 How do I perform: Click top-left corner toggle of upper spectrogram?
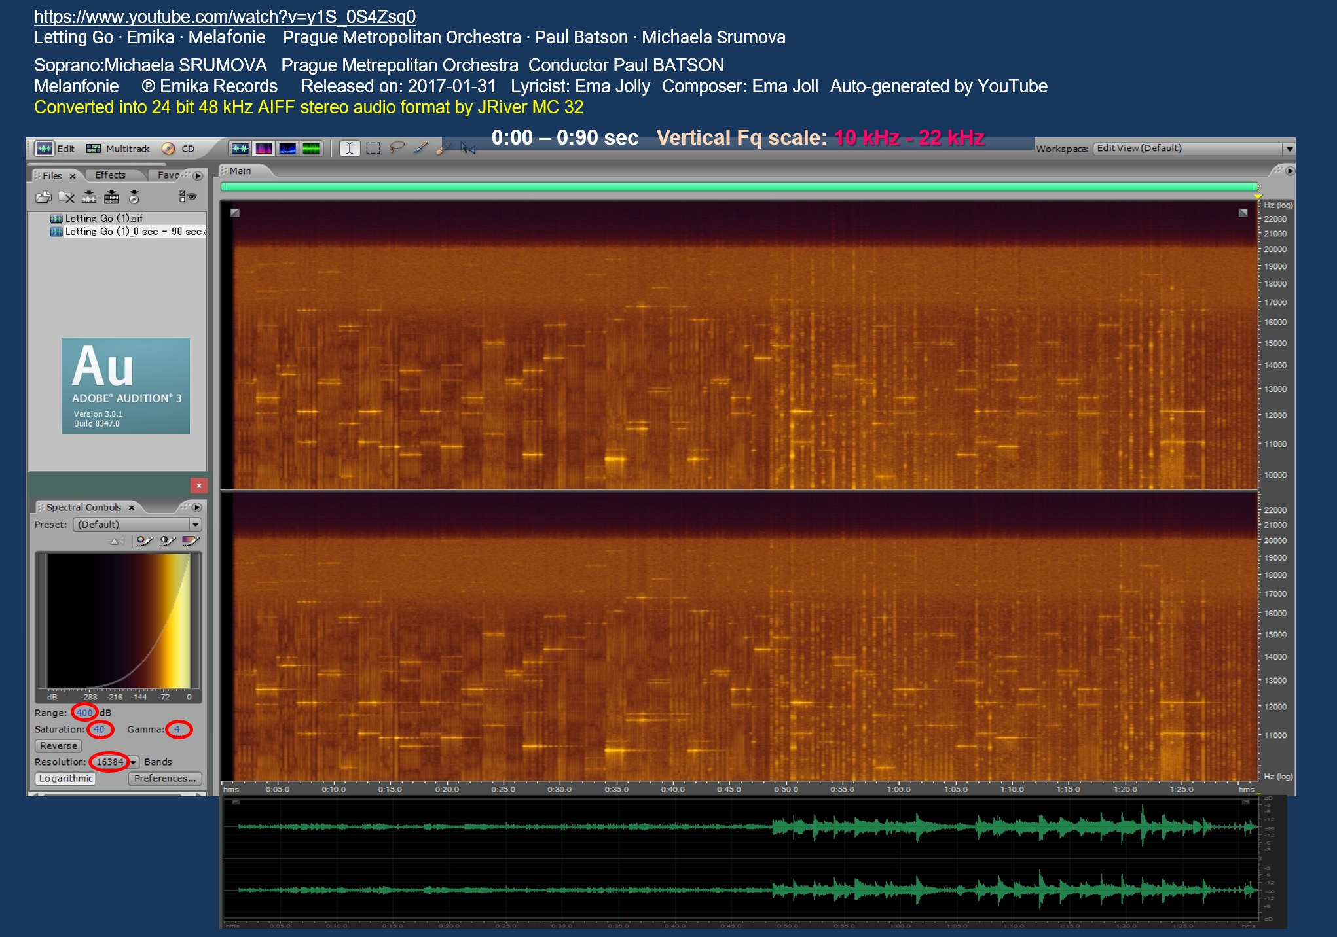click(235, 213)
